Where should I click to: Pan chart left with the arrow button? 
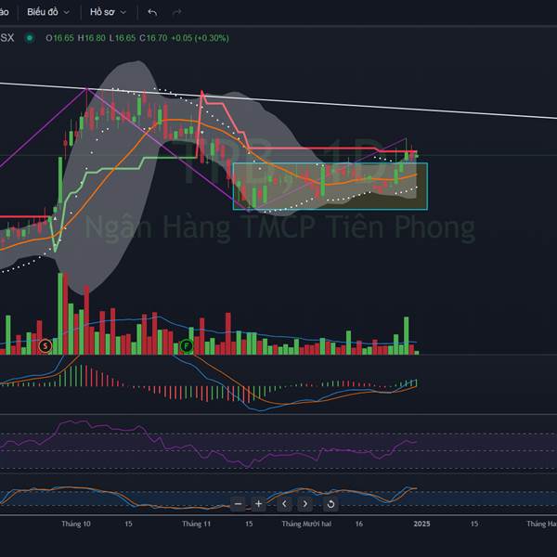click(284, 504)
